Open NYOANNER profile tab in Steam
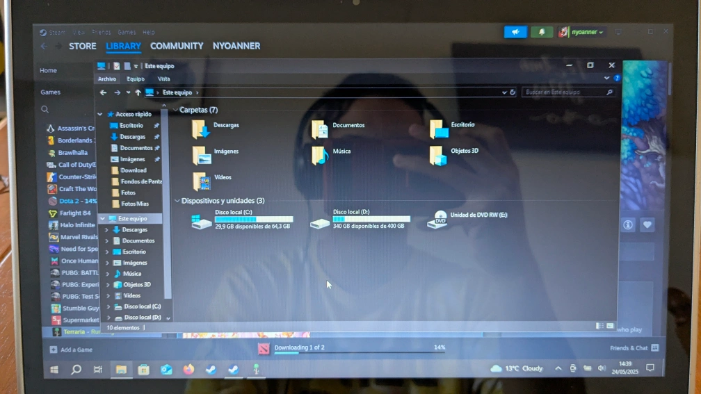 (236, 46)
